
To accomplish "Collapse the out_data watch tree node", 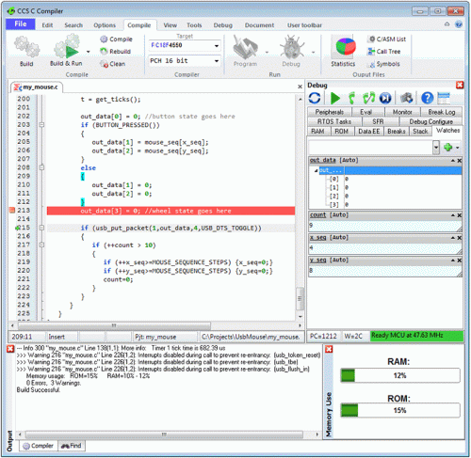I will coord(316,170).
